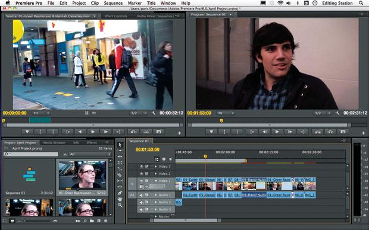Open Program monitor wrench settings
This screenshot has height=230, width=369.
pyautogui.click(x=337, y=113)
